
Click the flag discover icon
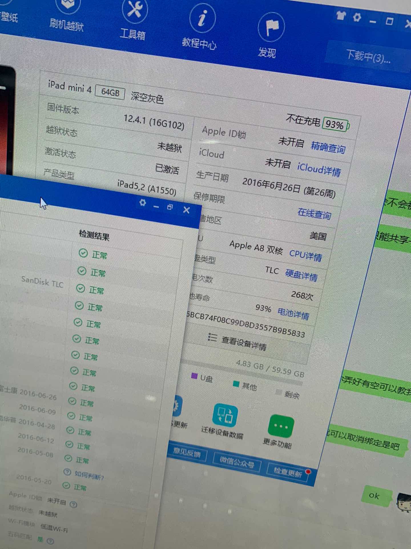coord(271,27)
